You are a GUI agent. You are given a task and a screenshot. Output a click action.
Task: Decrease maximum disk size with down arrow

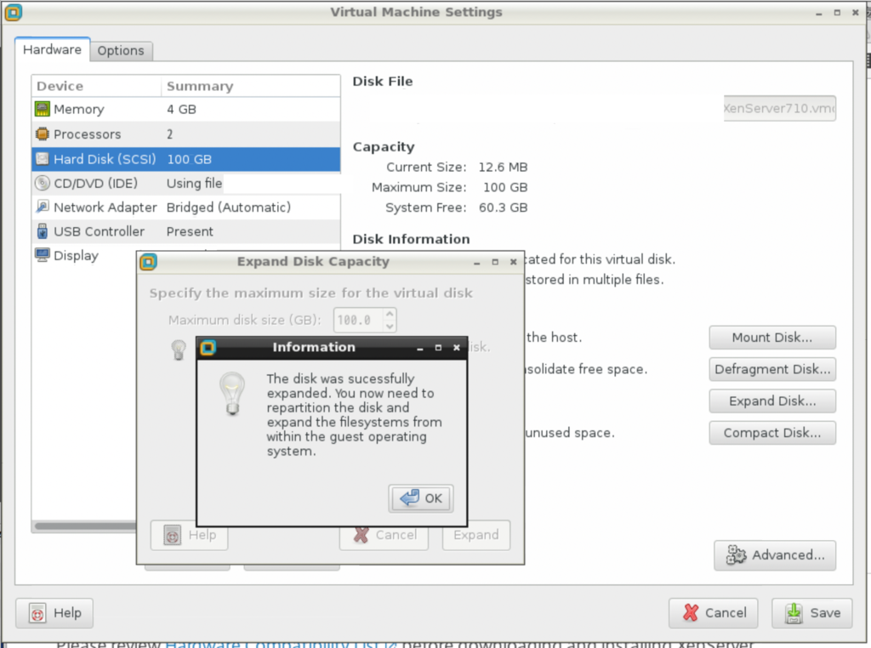[x=390, y=327]
